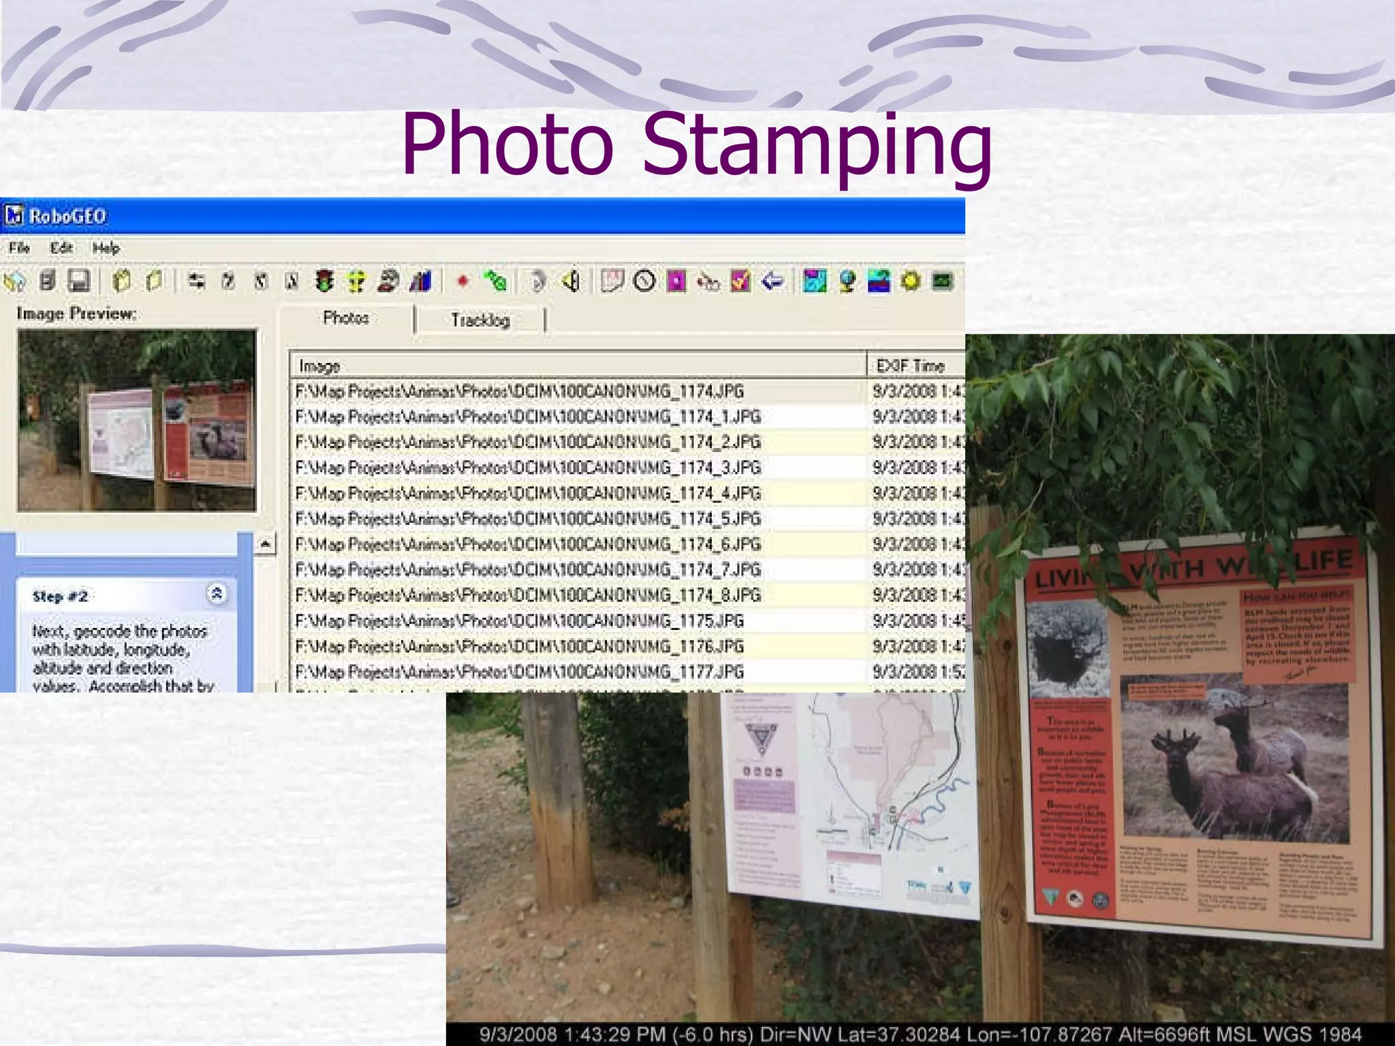Viewport: 1395px width, 1046px height.
Task: Select the IMG_1174_4.JPG row
Action: (627, 493)
